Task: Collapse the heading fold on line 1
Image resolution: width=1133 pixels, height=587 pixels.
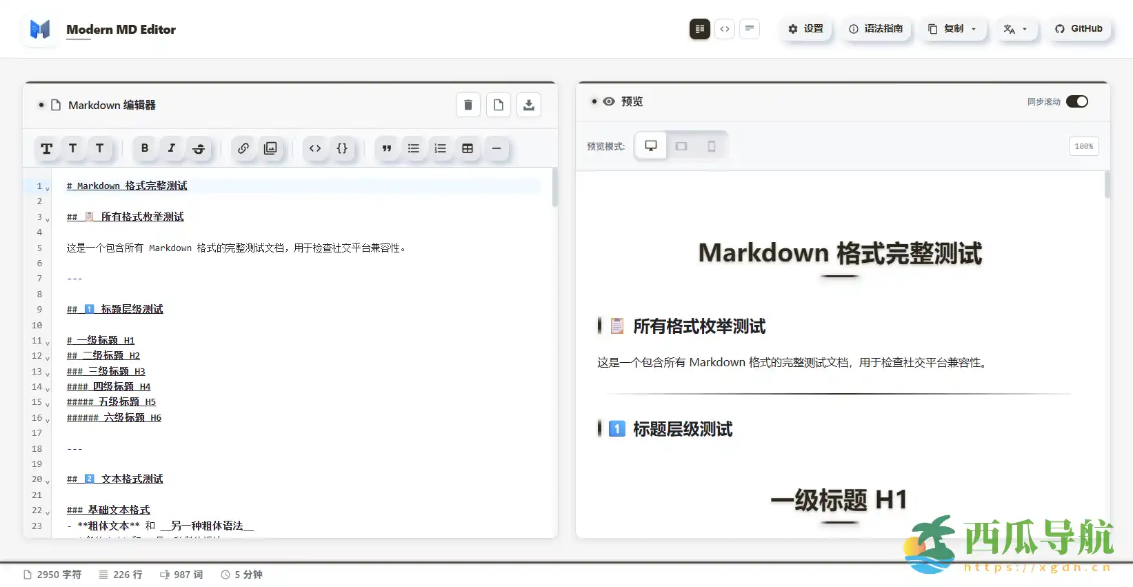Action: click(x=48, y=188)
